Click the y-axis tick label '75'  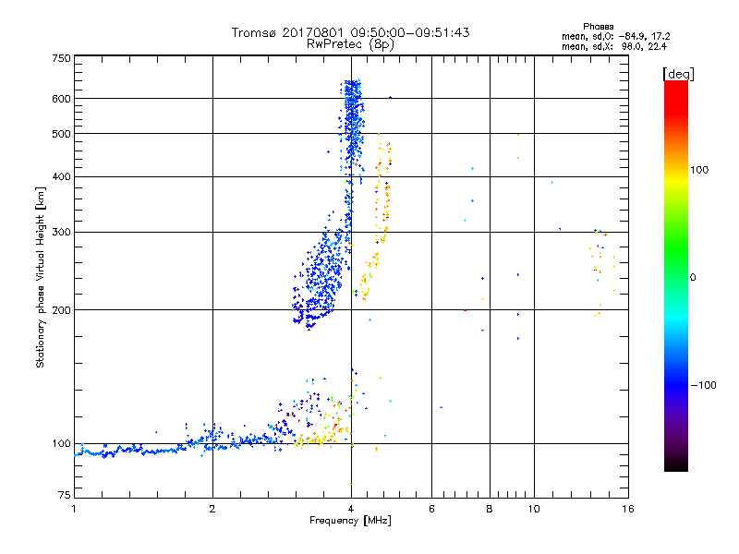click(x=65, y=495)
